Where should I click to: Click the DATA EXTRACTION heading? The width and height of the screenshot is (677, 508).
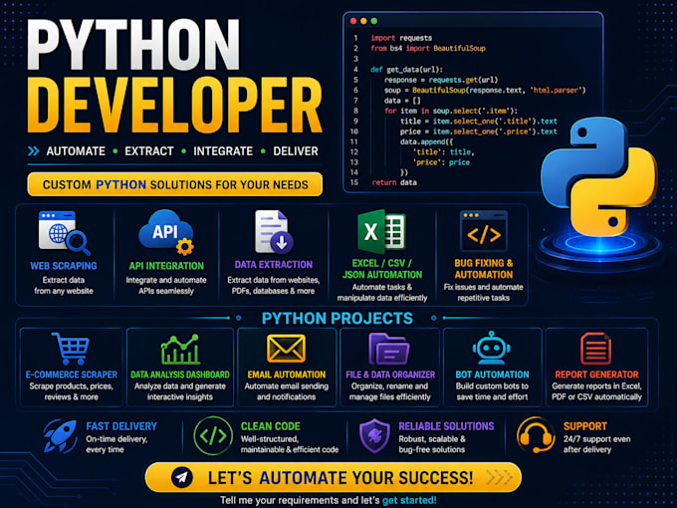[x=274, y=264]
